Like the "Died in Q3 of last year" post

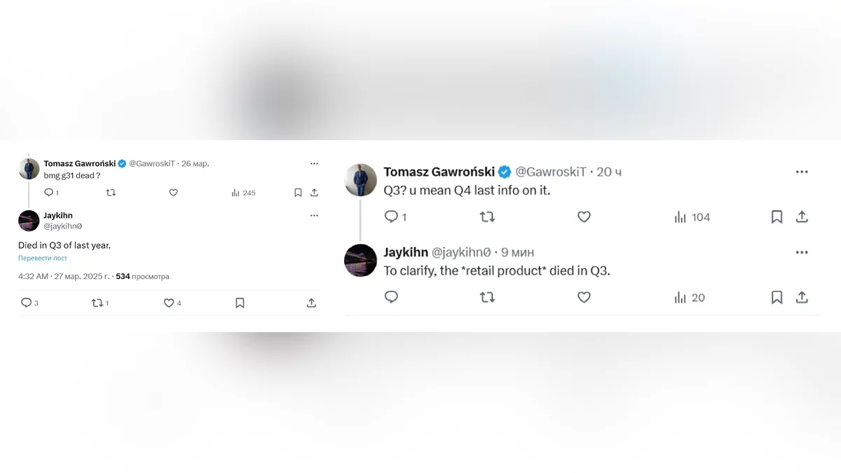(169, 303)
